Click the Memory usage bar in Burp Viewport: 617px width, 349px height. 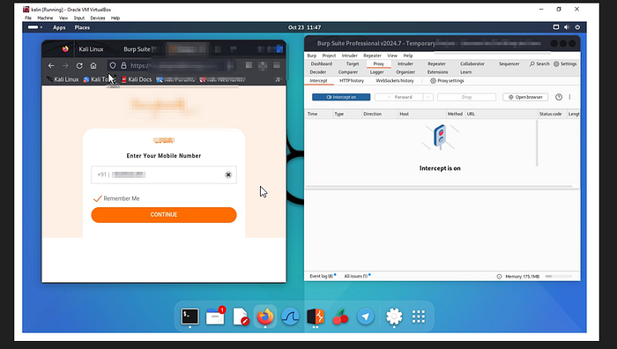[x=558, y=277]
